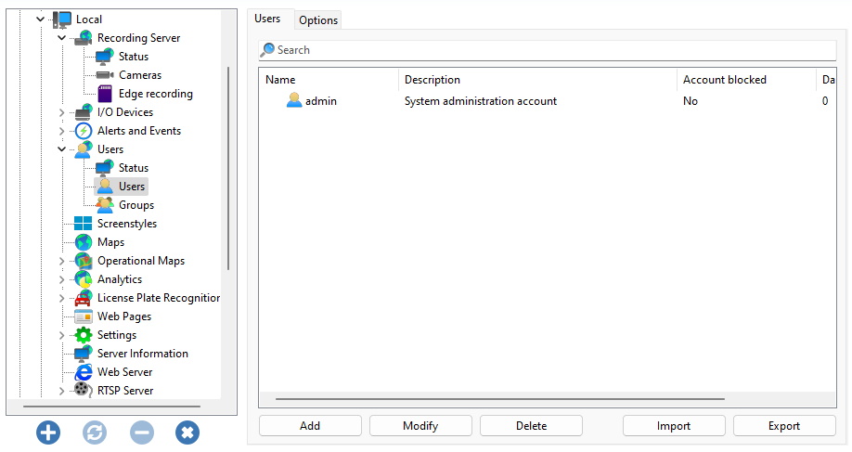Click the Add button
Viewport: 852px width, 452px height.
(310, 426)
